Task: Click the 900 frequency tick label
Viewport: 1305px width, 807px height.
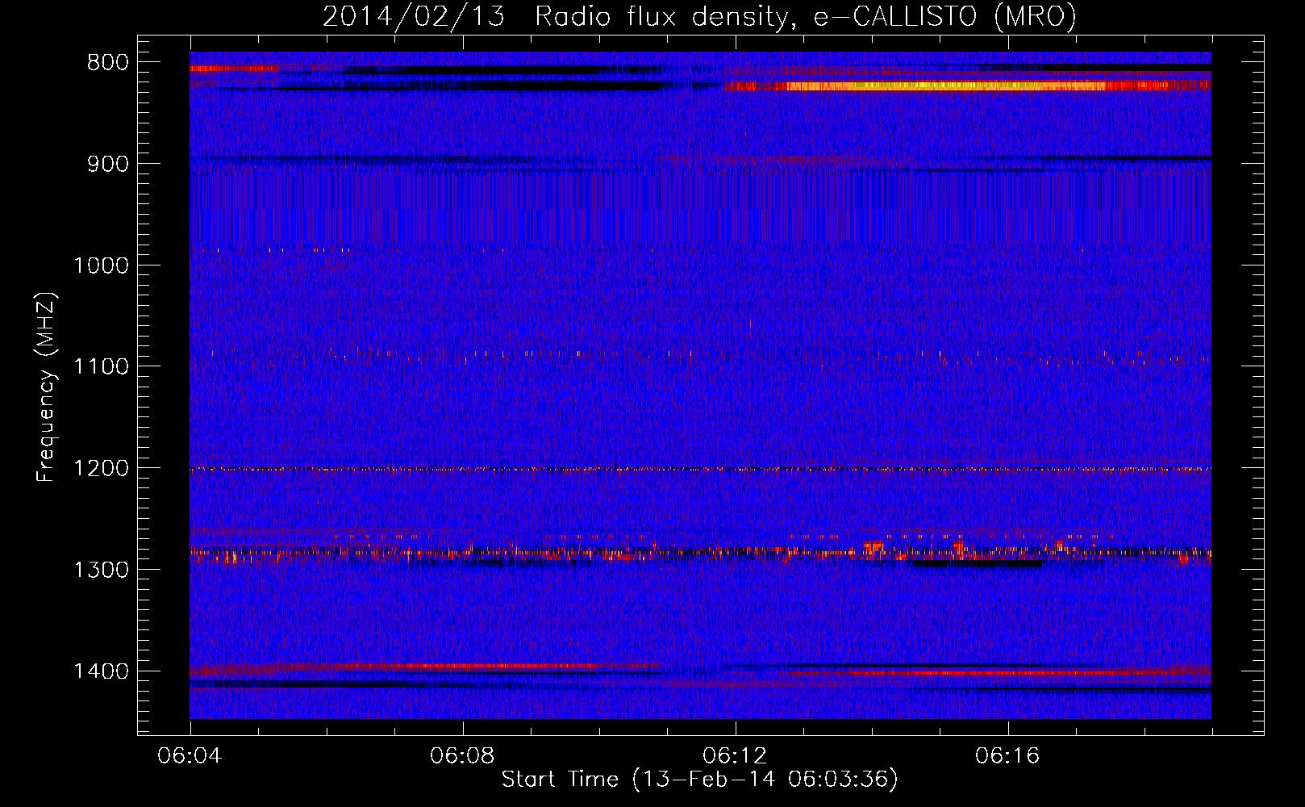Action: 106,164
